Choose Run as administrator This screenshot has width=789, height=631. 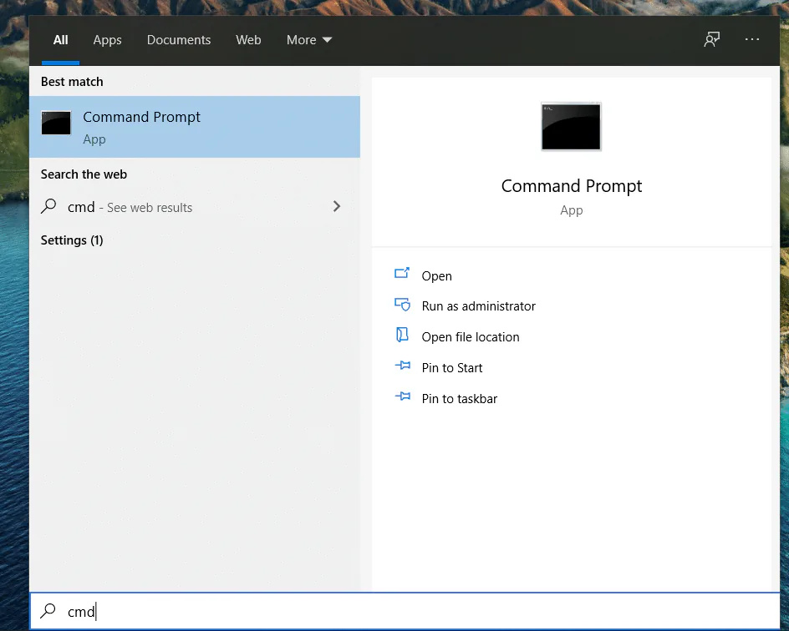tap(479, 306)
